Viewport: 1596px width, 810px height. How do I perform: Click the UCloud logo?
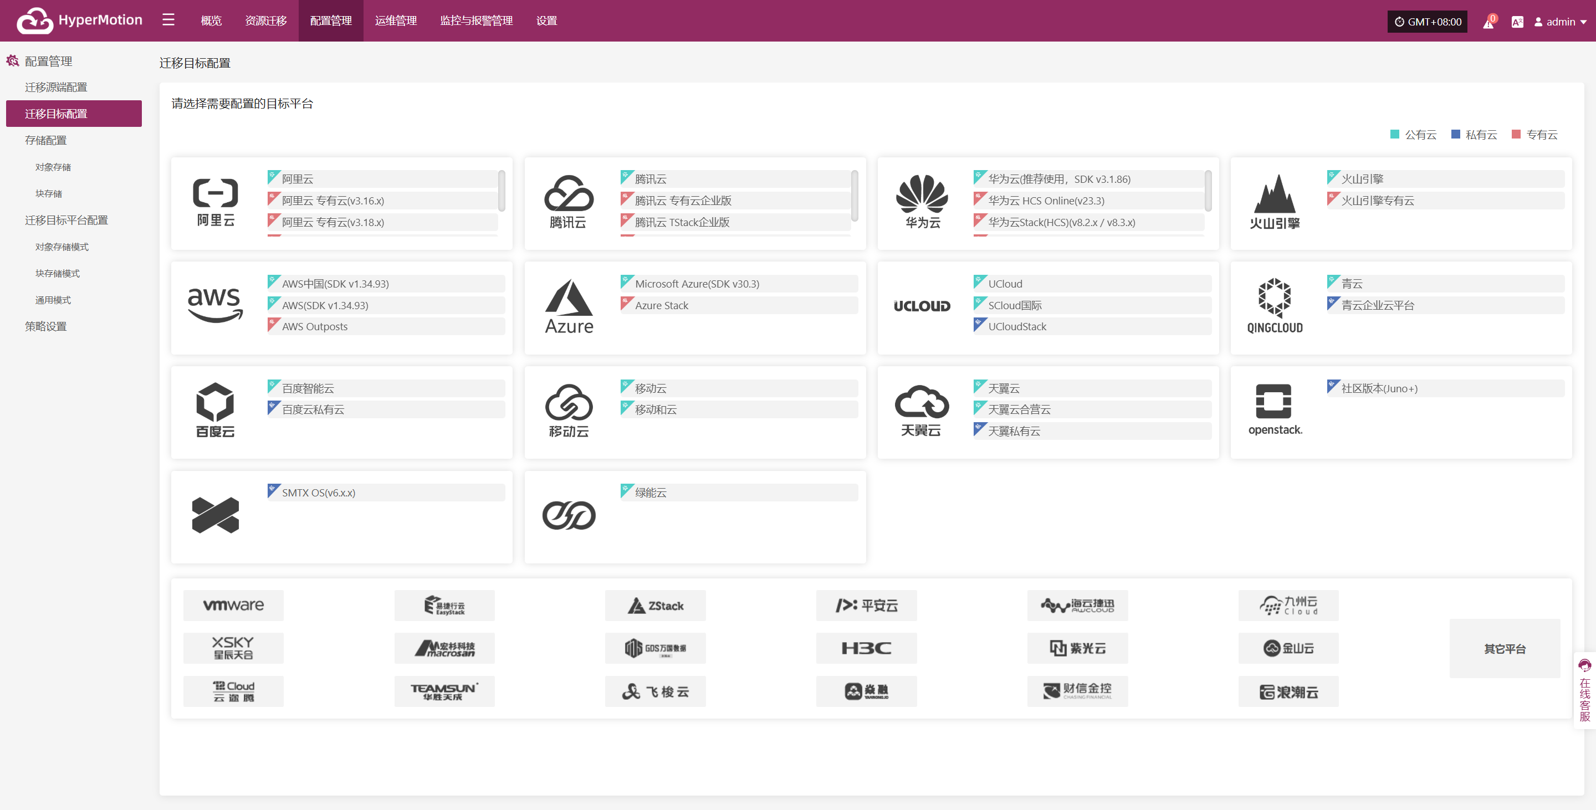(922, 306)
